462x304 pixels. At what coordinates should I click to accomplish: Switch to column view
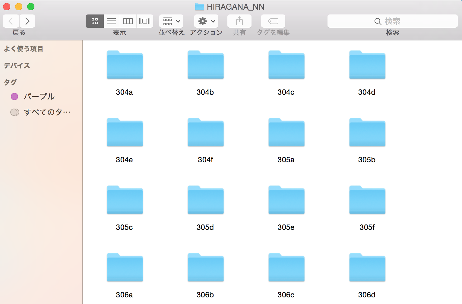[128, 21]
